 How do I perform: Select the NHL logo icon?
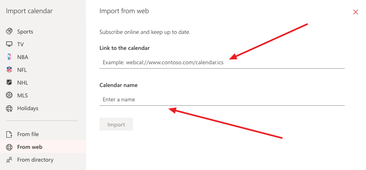[9, 83]
